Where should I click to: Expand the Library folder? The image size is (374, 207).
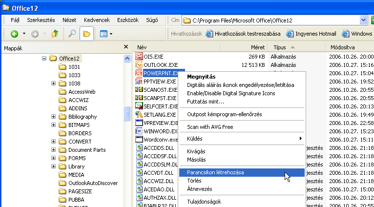tap(53, 166)
